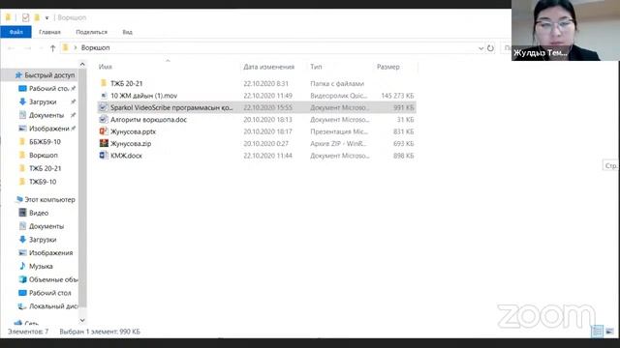Open the Поделиться ribbon tab
620x348 pixels.
tap(91, 32)
